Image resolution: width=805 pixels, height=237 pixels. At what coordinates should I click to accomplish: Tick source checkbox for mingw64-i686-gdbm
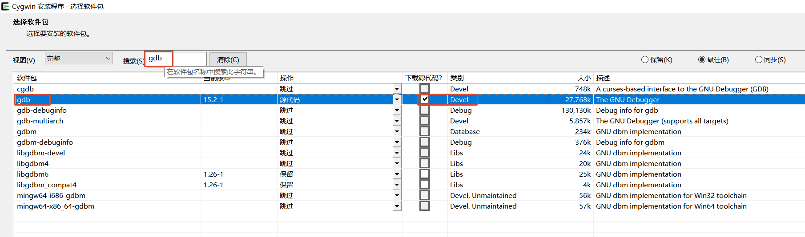pyautogui.click(x=425, y=195)
